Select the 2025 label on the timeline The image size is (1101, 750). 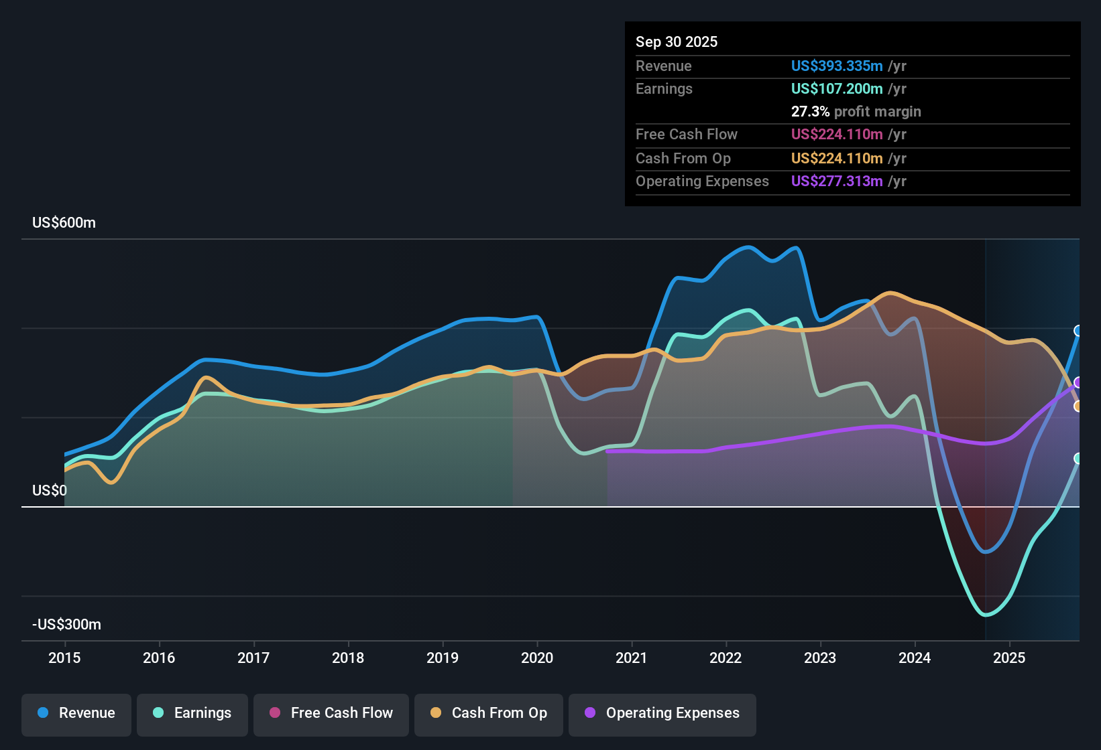1010,658
